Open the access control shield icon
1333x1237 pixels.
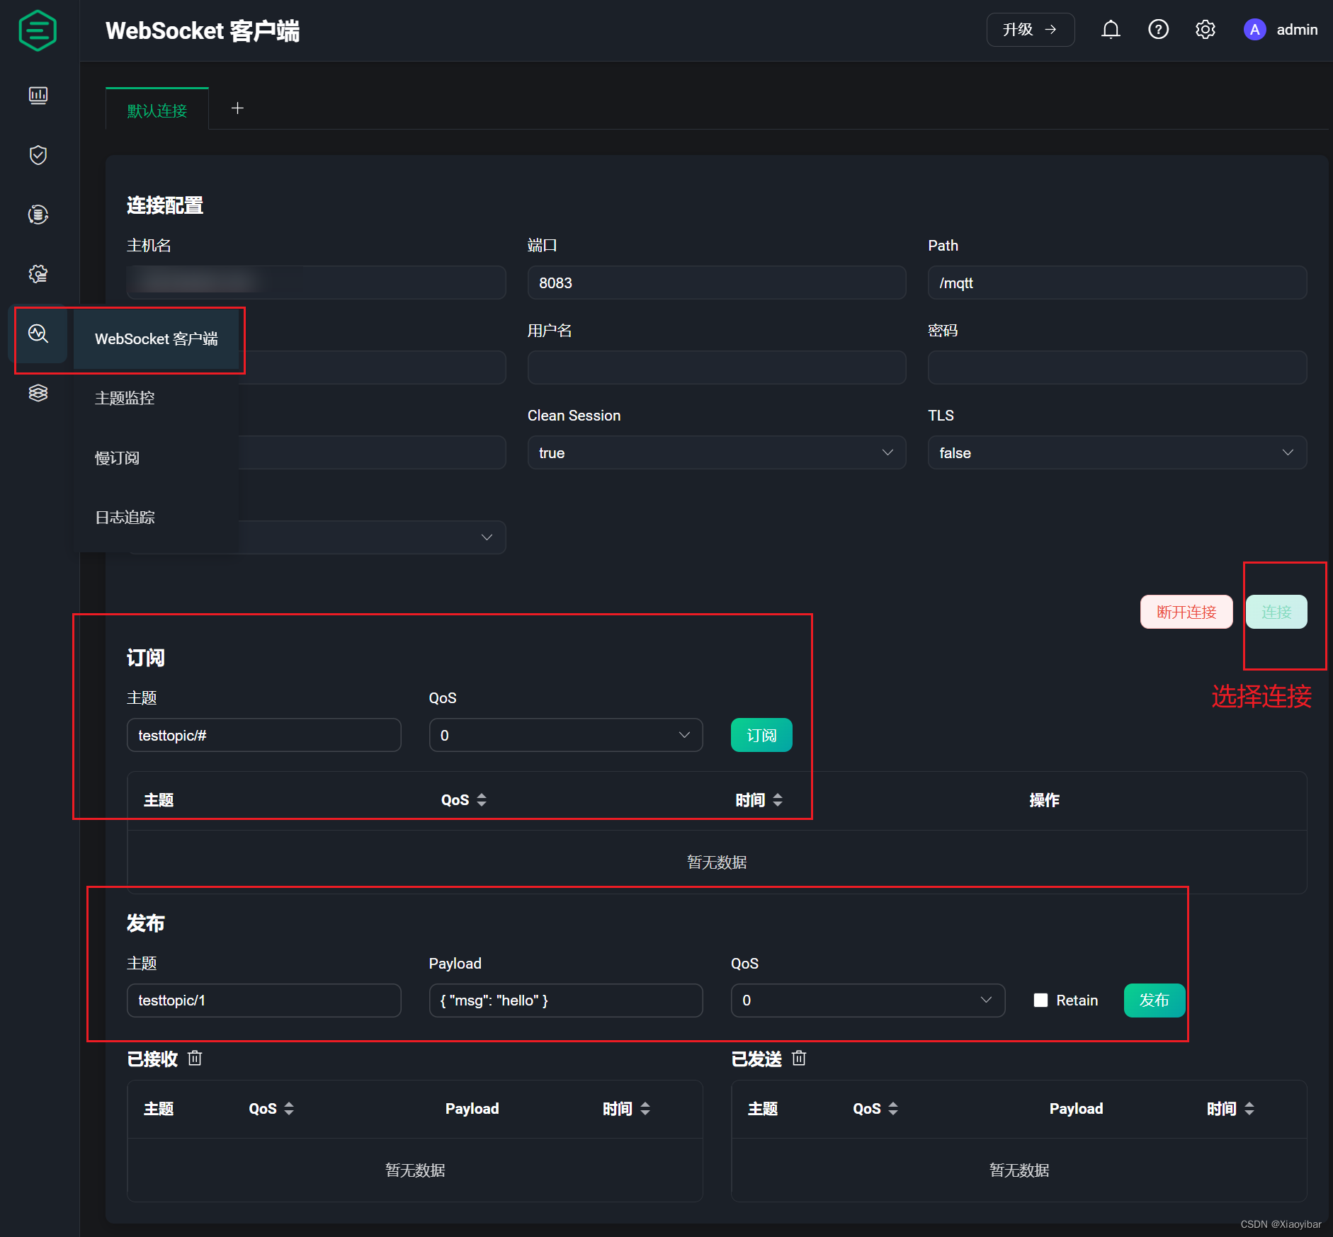(38, 155)
